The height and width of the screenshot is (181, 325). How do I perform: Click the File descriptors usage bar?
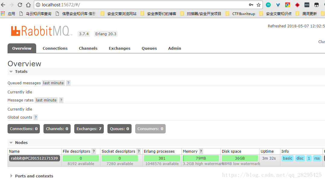click(81, 158)
